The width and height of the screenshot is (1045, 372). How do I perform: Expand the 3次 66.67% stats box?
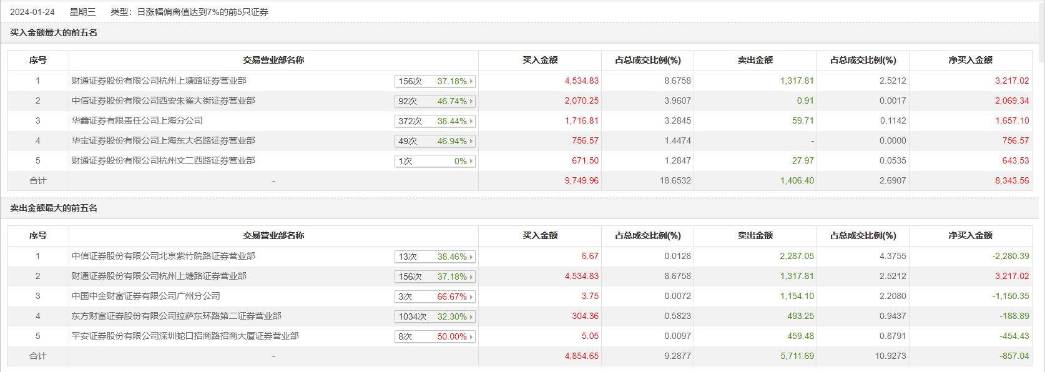pyautogui.click(x=434, y=296)
